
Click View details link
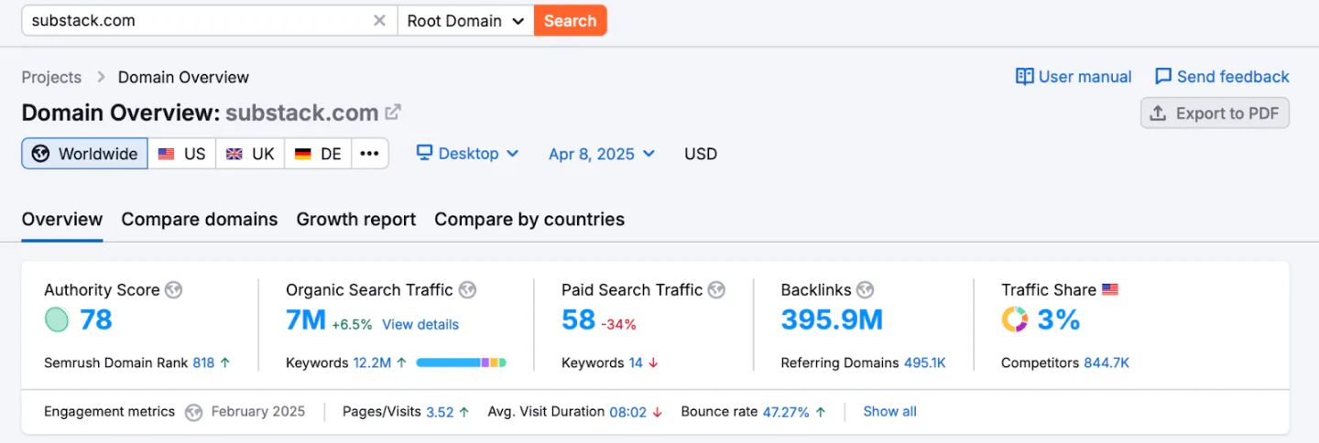pyautogui.click(x=420, y=324)
